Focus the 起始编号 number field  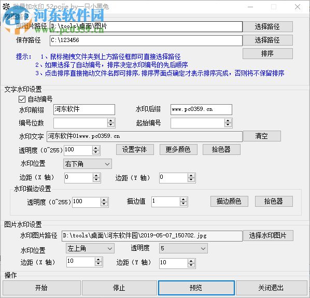(x=198, y=123)
